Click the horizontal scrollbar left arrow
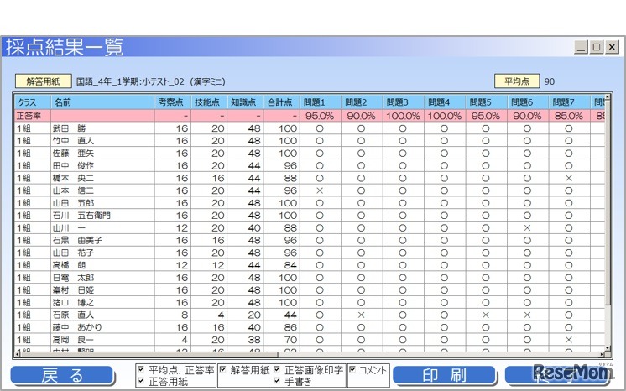The image size is (626, 391). coord(17,354)
